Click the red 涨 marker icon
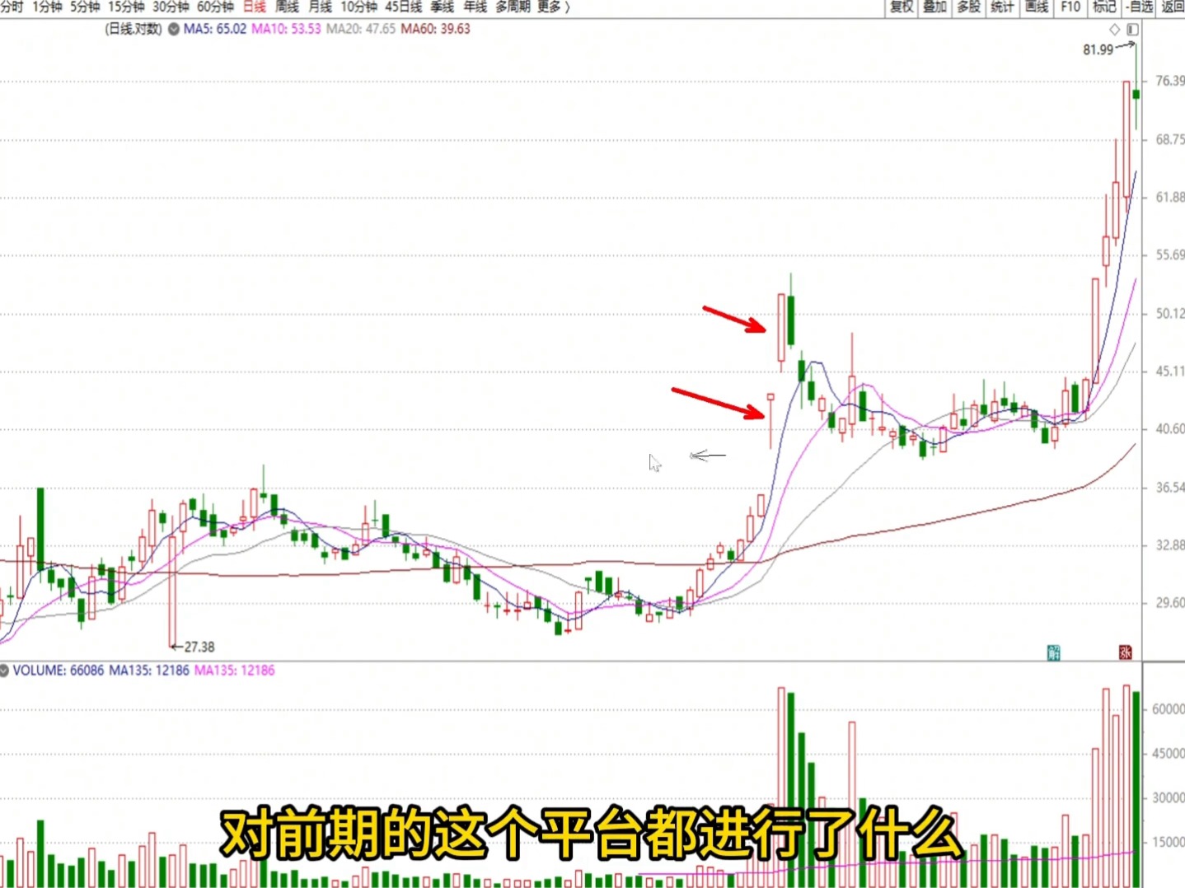 pos(1125,652)
